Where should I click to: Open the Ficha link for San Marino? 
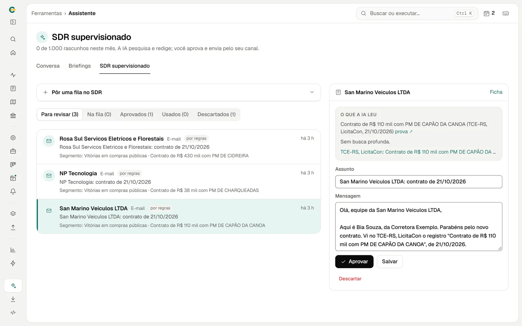pyautogui.click(x=496, y=92)
